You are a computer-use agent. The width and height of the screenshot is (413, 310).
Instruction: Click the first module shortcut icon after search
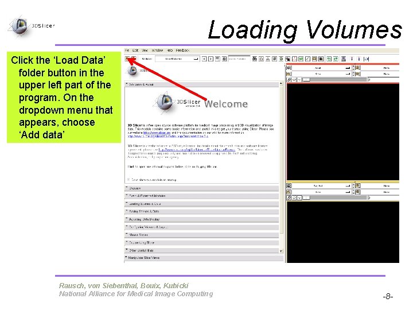255,59
